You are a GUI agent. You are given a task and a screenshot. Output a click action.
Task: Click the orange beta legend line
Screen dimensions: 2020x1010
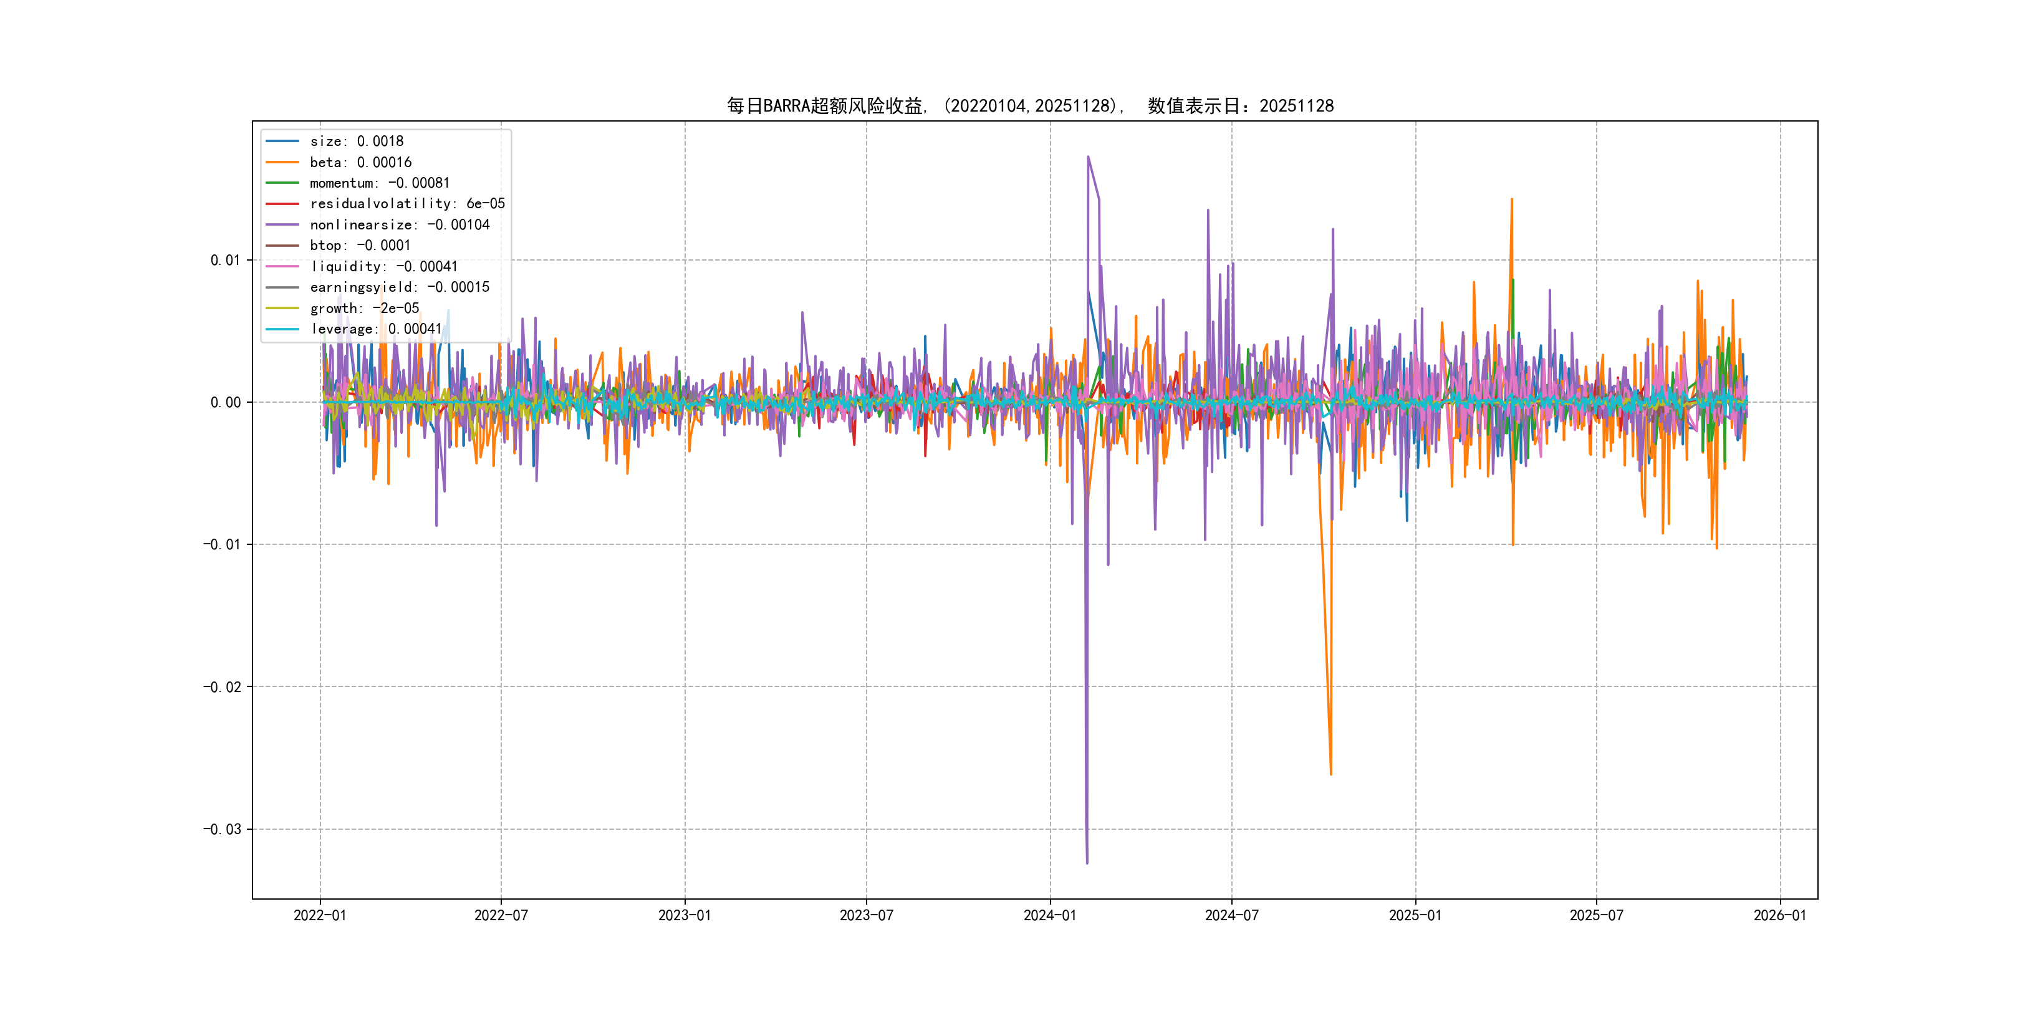pyautogui.click(x=282, y=162)
